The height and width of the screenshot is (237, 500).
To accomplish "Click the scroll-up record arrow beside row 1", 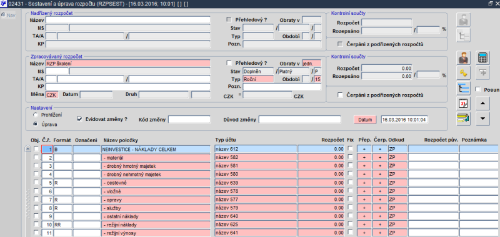I will click(x=27, y=148).
